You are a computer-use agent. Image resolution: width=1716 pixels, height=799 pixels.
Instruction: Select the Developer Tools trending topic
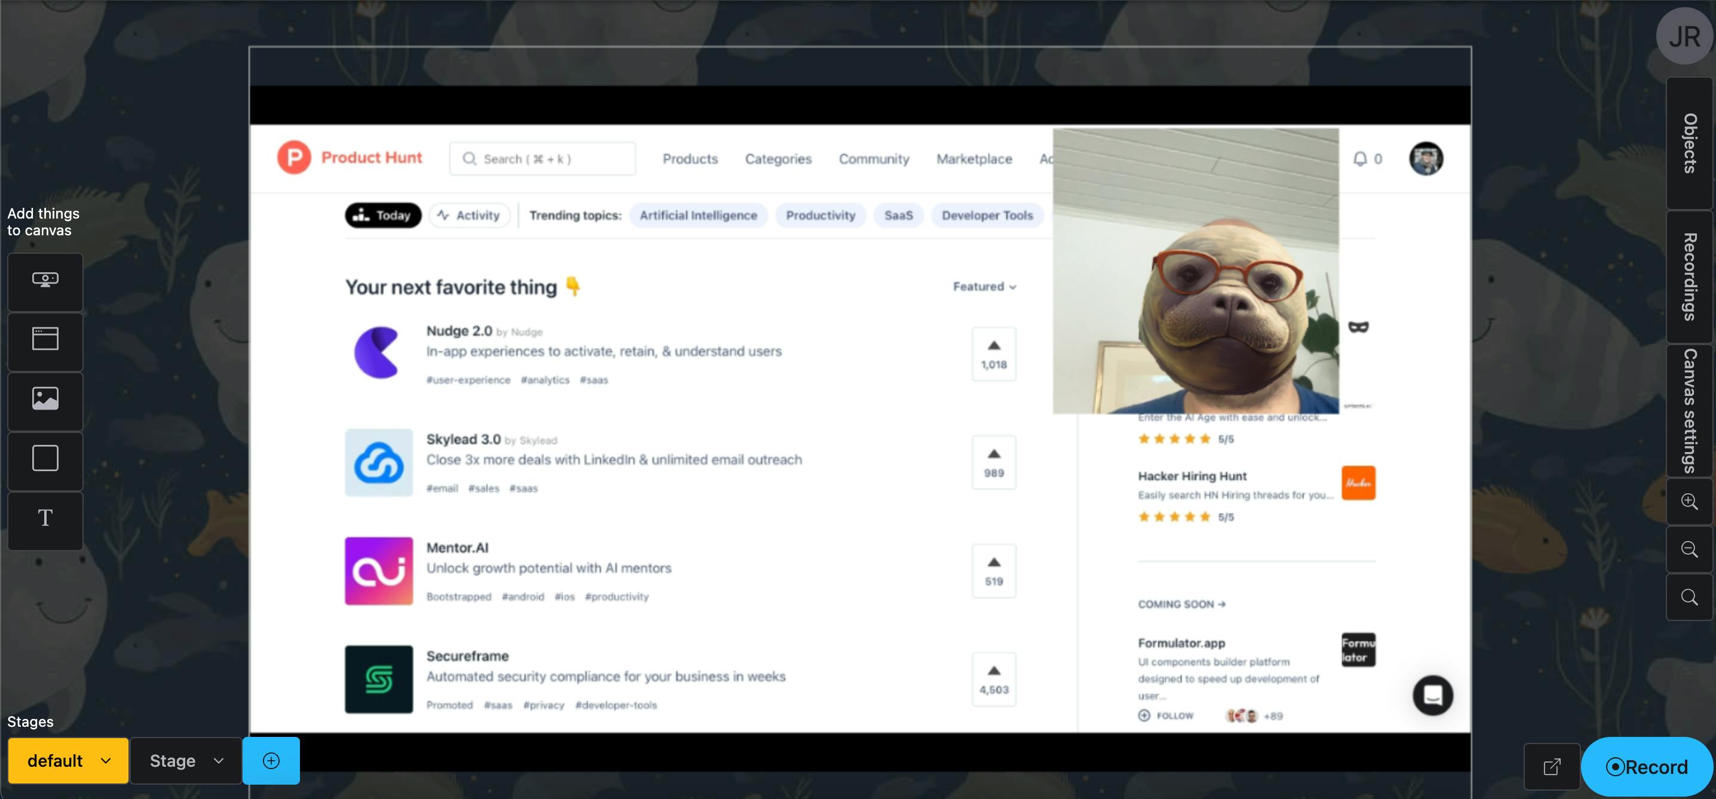(x=987, y=215)
